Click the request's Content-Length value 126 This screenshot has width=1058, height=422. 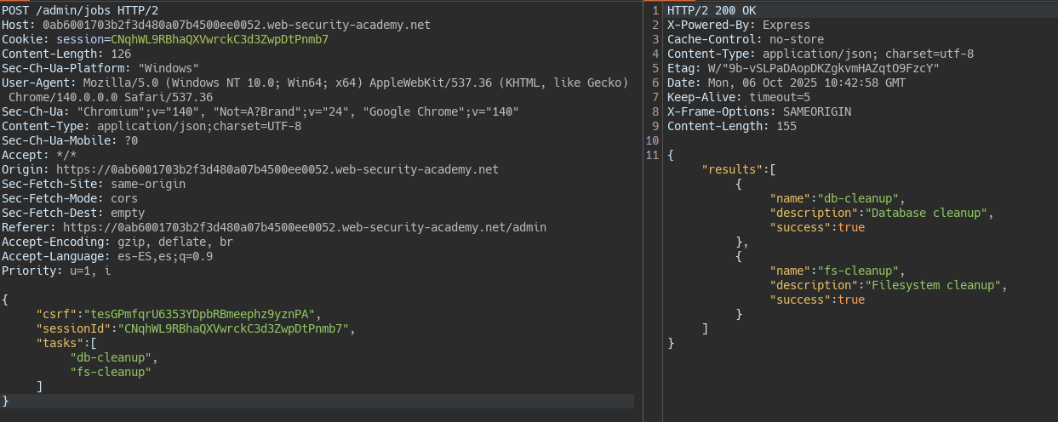coord(121,54)
